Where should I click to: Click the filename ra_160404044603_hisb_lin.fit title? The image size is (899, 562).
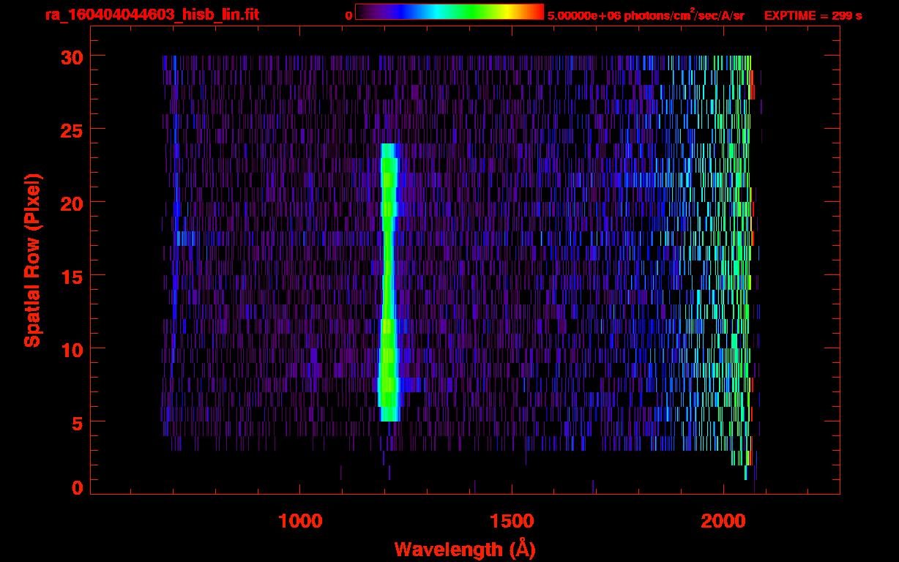[x=151, y=15]
